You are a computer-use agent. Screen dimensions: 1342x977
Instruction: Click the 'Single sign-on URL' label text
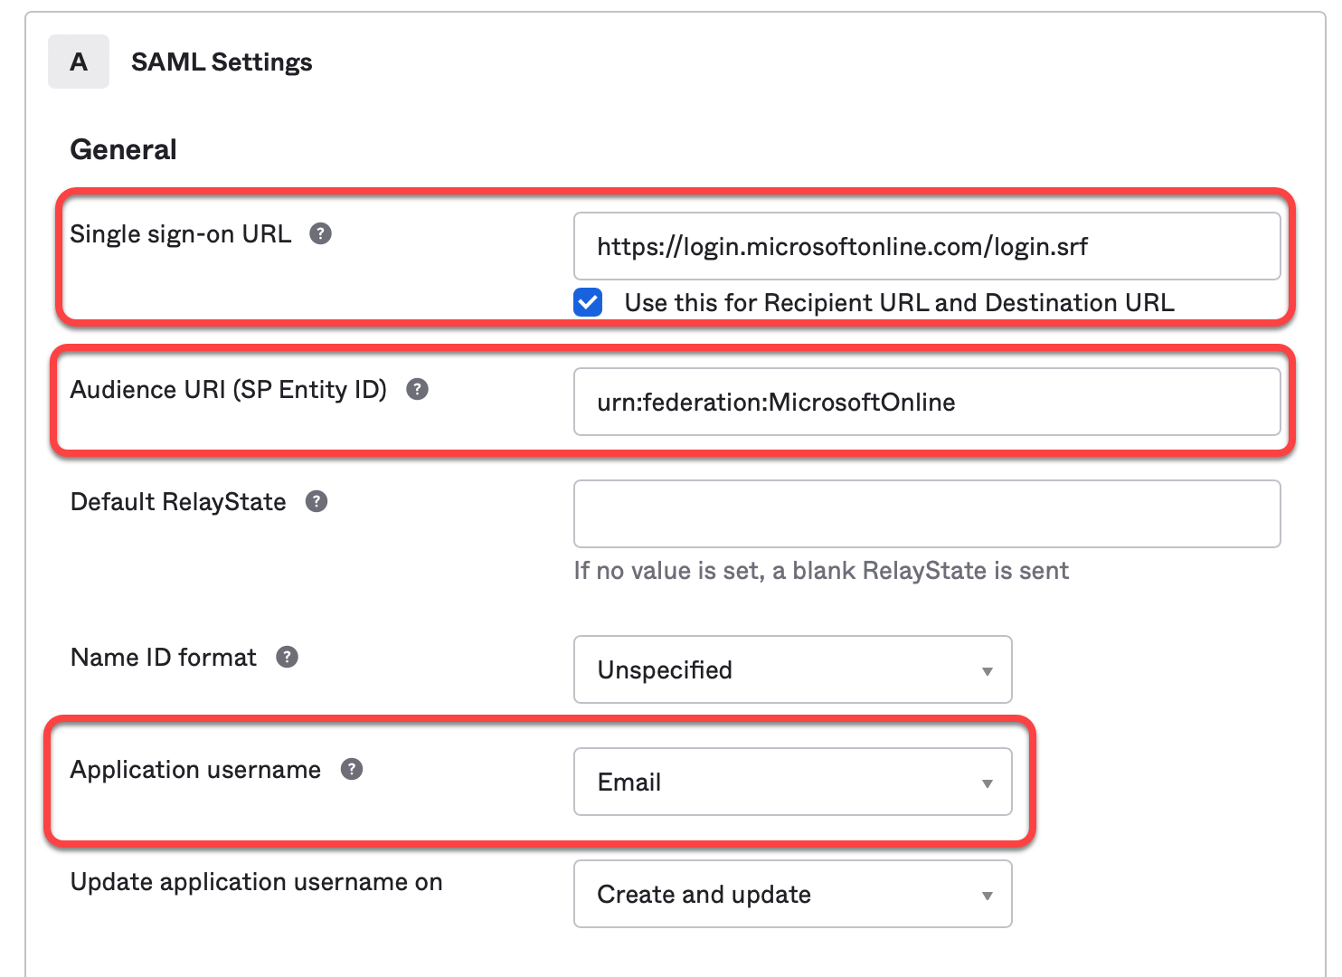click(x=181, y=234)
